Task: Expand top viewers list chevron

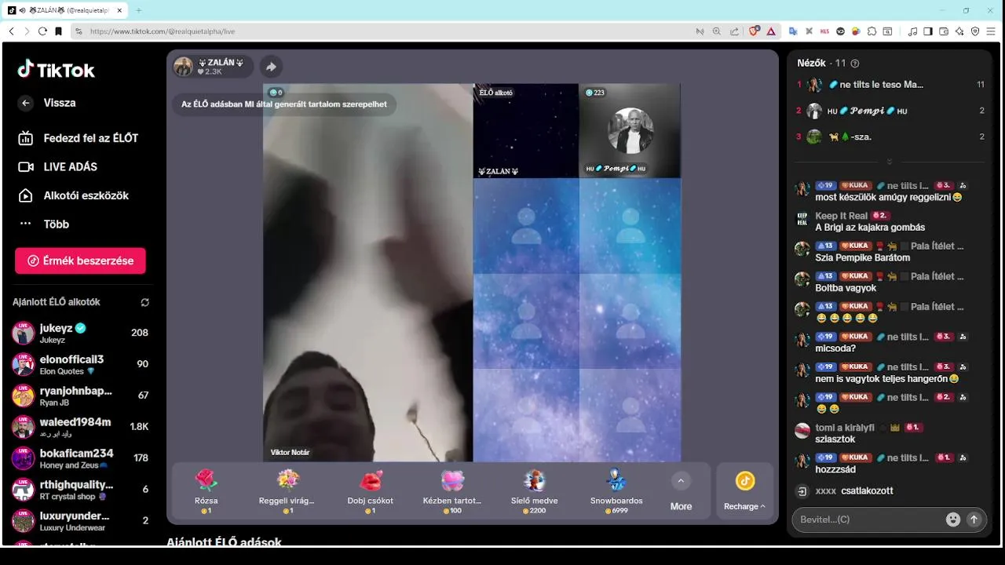Action: click(x=890, y=162)
